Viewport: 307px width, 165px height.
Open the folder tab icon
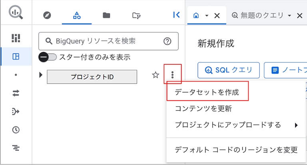coord(106,15)
